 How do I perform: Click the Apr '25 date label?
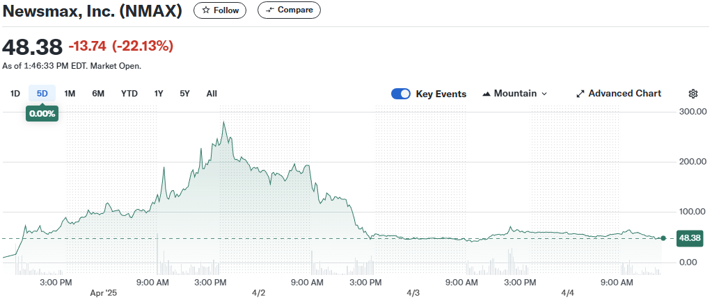tap(104, 293)
